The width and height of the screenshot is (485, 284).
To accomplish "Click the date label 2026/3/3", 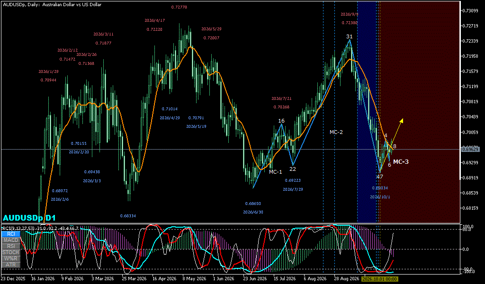I will coord(92,181).
